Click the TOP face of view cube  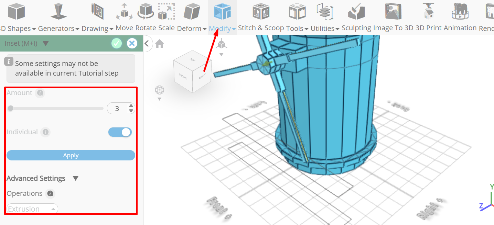(x=192, y=59)
